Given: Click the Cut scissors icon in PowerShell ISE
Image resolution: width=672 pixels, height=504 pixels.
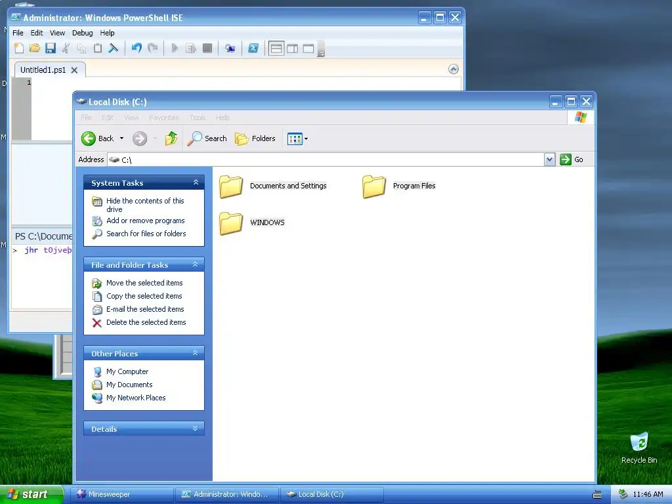Looking at the screenshot, I should tap(66, 48).
